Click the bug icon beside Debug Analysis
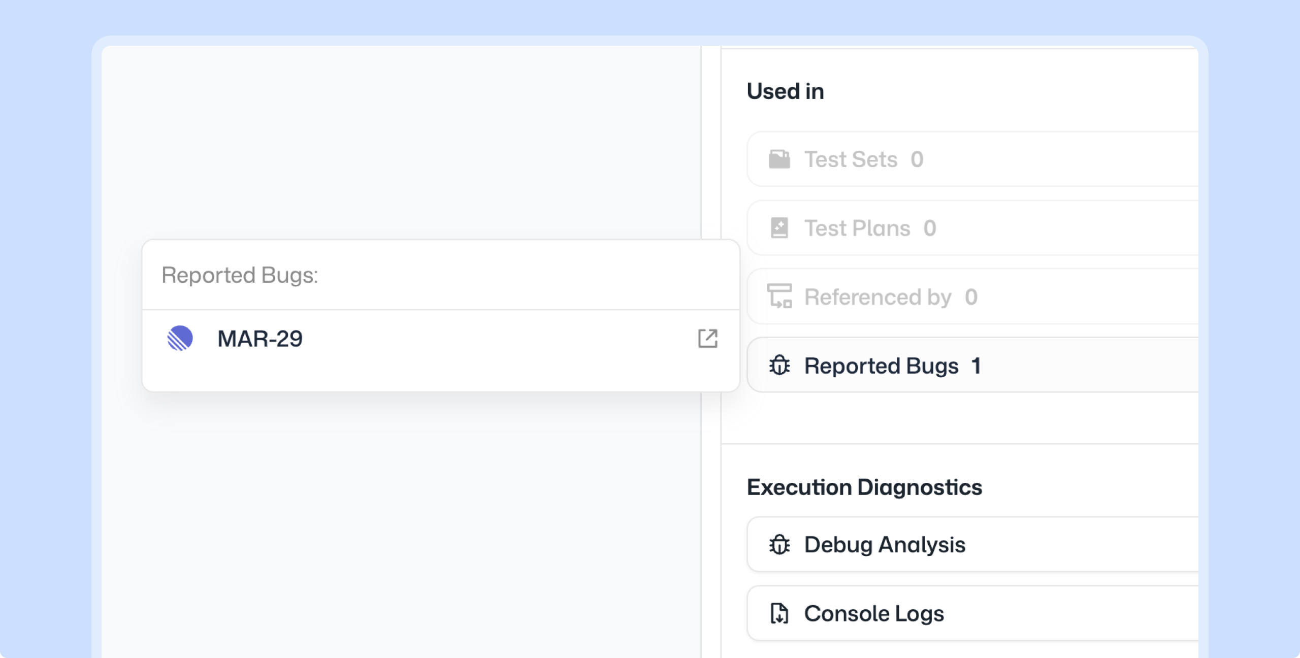 point(779,545)
